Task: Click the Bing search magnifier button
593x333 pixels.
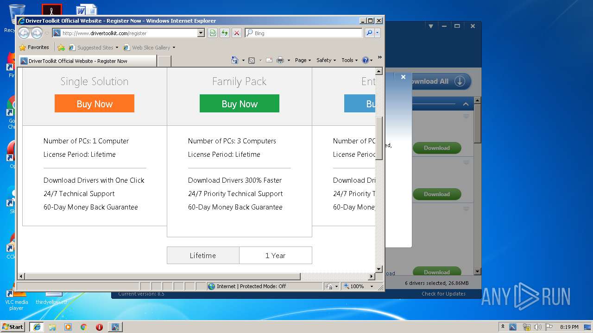Action: pos(369,33)
